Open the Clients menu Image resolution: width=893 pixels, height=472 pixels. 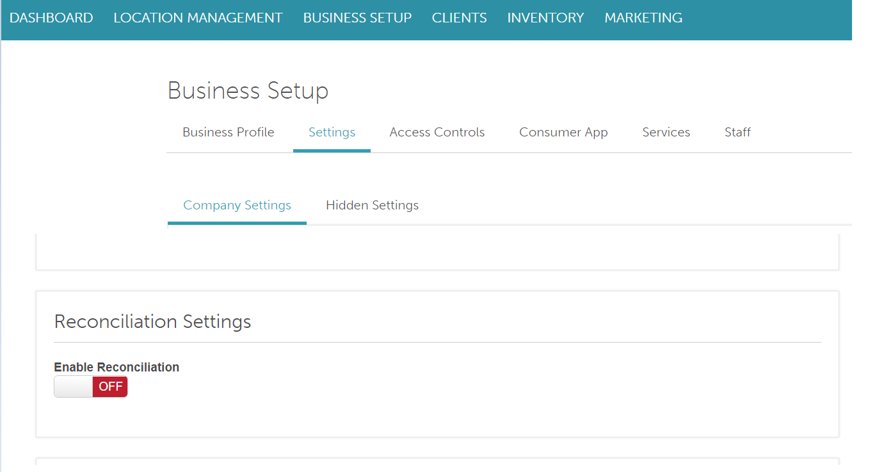[459, 18]
